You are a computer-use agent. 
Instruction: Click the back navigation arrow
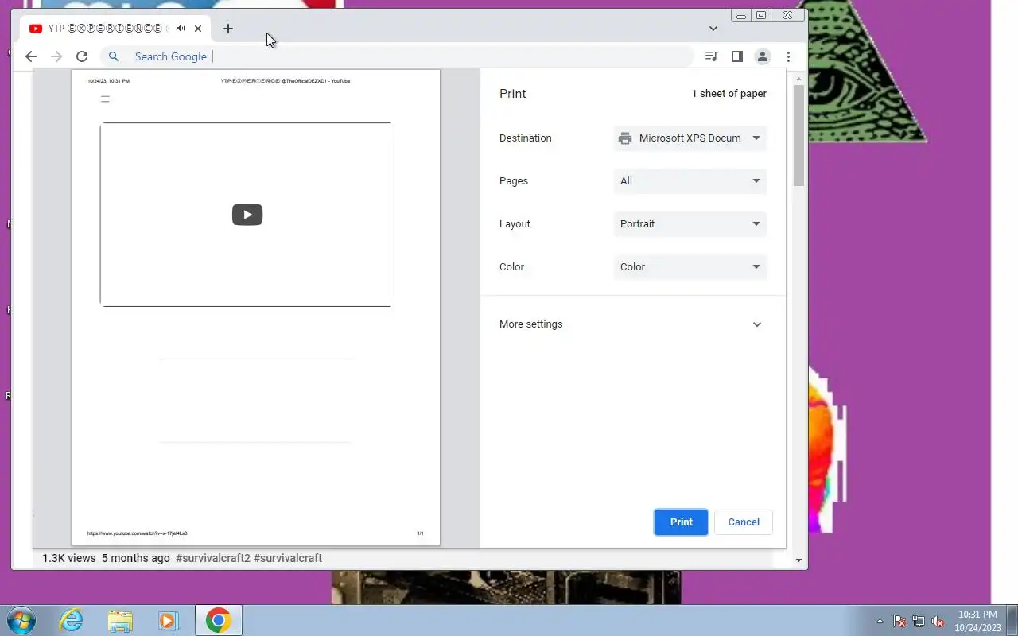point(31,56)
